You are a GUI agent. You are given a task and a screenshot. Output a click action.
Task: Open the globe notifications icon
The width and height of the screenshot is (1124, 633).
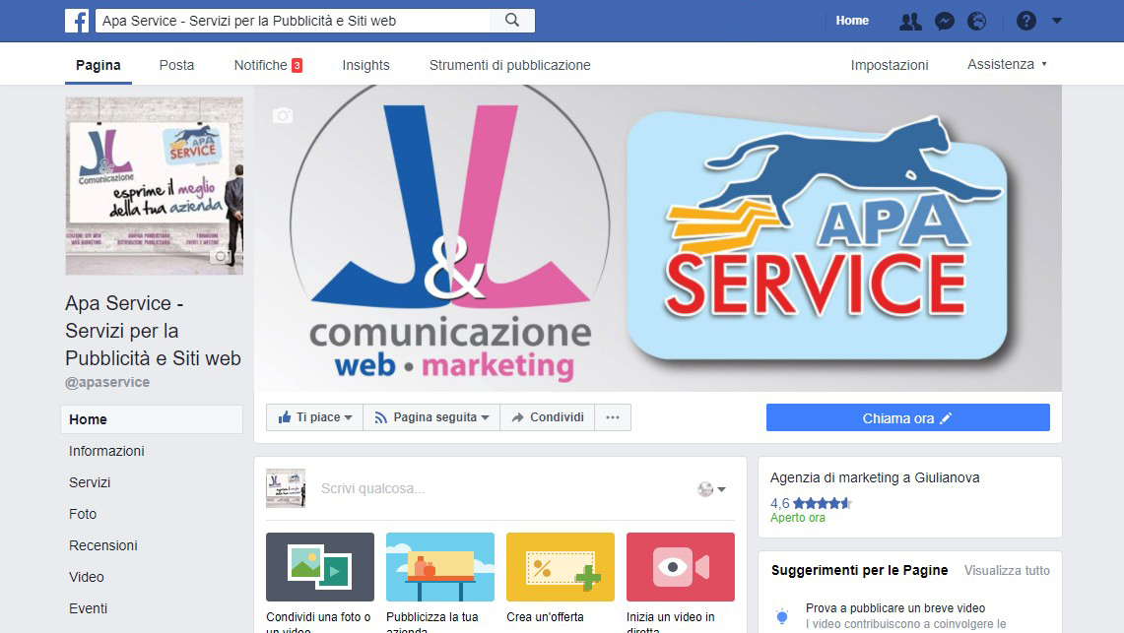(976, 22)
